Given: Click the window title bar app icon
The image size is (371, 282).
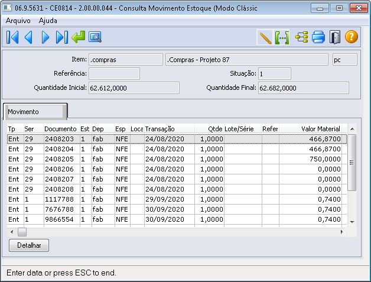Looking at the screenshot, I should (x=7, y=8).
